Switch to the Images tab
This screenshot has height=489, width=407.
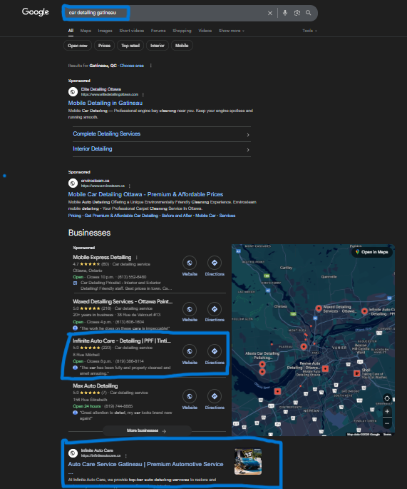point(105,31)
